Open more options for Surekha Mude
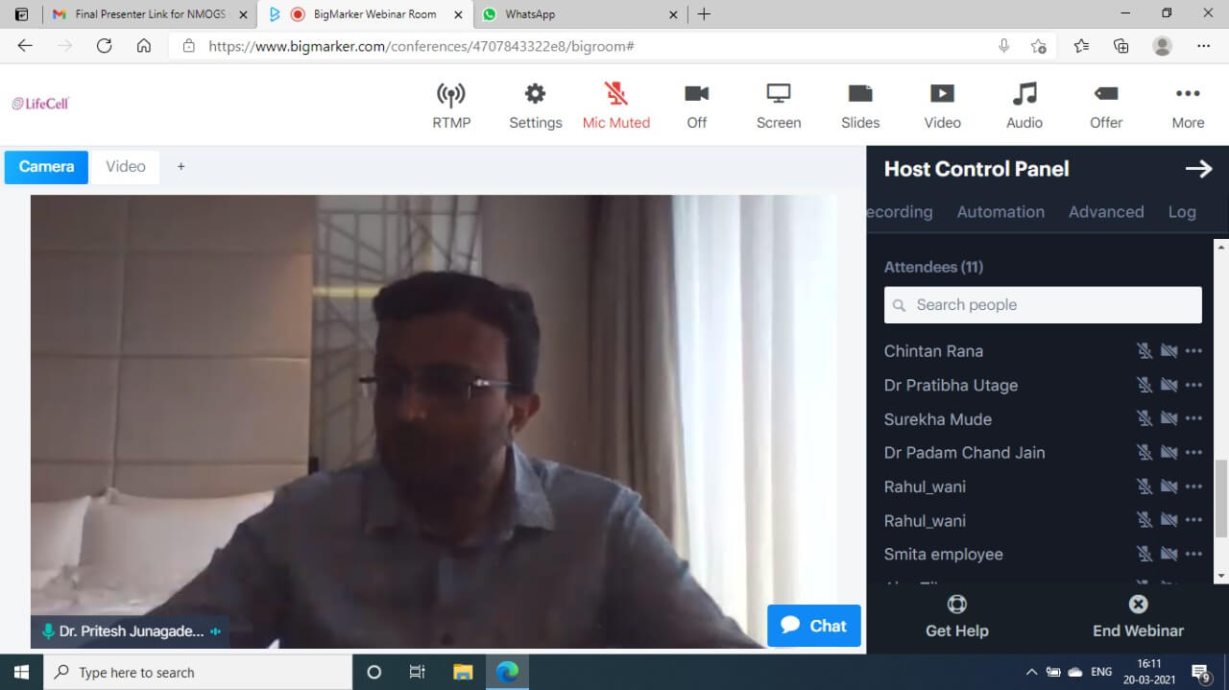Screen dimensions: 1229x690 pos(1193,419)
